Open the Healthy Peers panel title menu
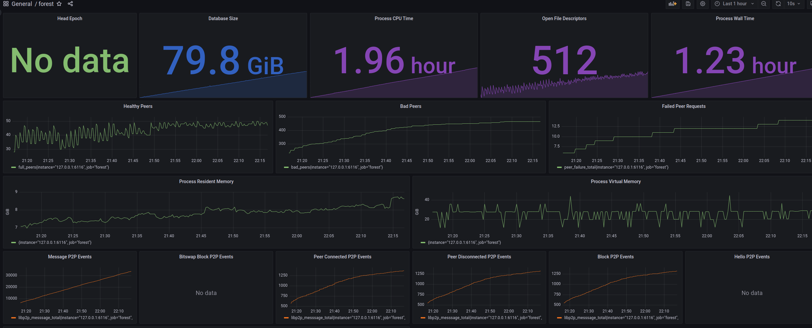The height and width of the screenshot is (328, 812). click(138, 106)
